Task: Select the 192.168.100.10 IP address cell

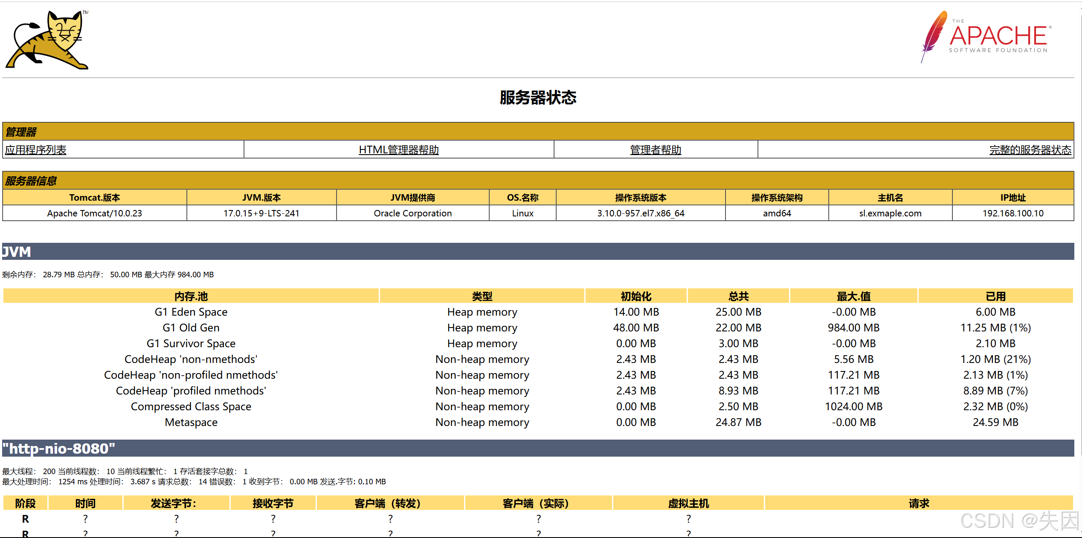Action: point(1013,213)
